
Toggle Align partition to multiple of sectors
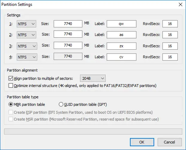11,78
